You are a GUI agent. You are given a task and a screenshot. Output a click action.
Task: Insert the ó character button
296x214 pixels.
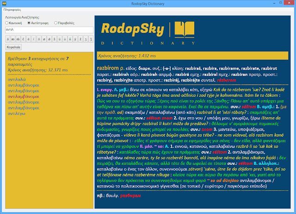click(x=39, y=39)
